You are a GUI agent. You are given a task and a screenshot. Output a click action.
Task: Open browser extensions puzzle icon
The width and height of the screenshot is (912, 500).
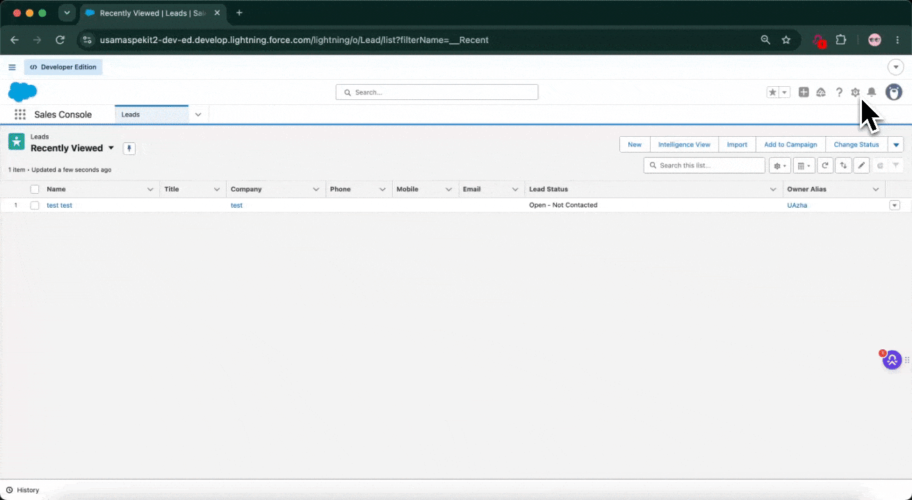point(841,40)
